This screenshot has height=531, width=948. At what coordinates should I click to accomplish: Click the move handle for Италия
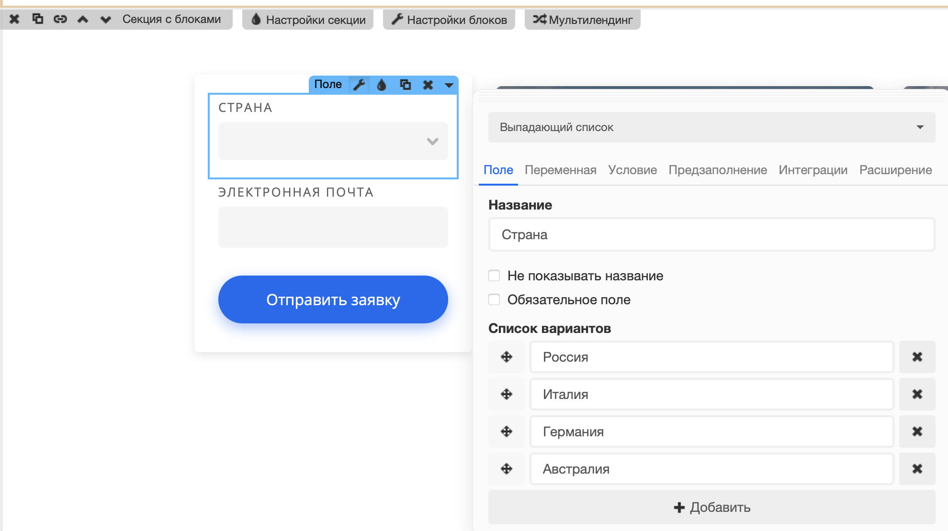tap(507, 394)
